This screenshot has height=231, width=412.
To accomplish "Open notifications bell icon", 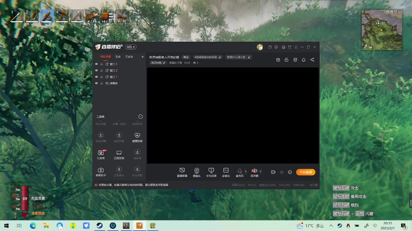I will pos(304,60).
